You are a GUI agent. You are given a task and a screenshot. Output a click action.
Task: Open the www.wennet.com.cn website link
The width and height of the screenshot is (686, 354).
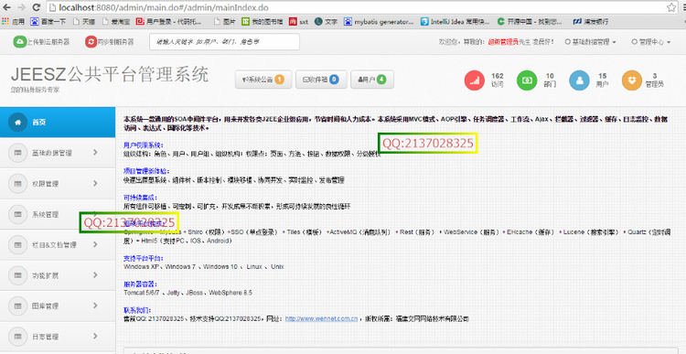[322, 319]
